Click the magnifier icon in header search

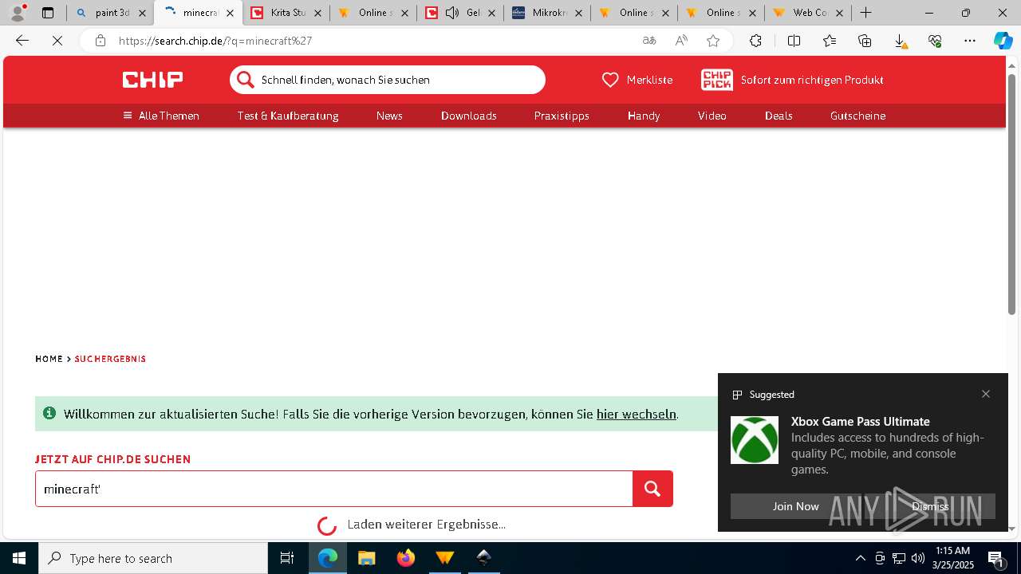[245, 80]
